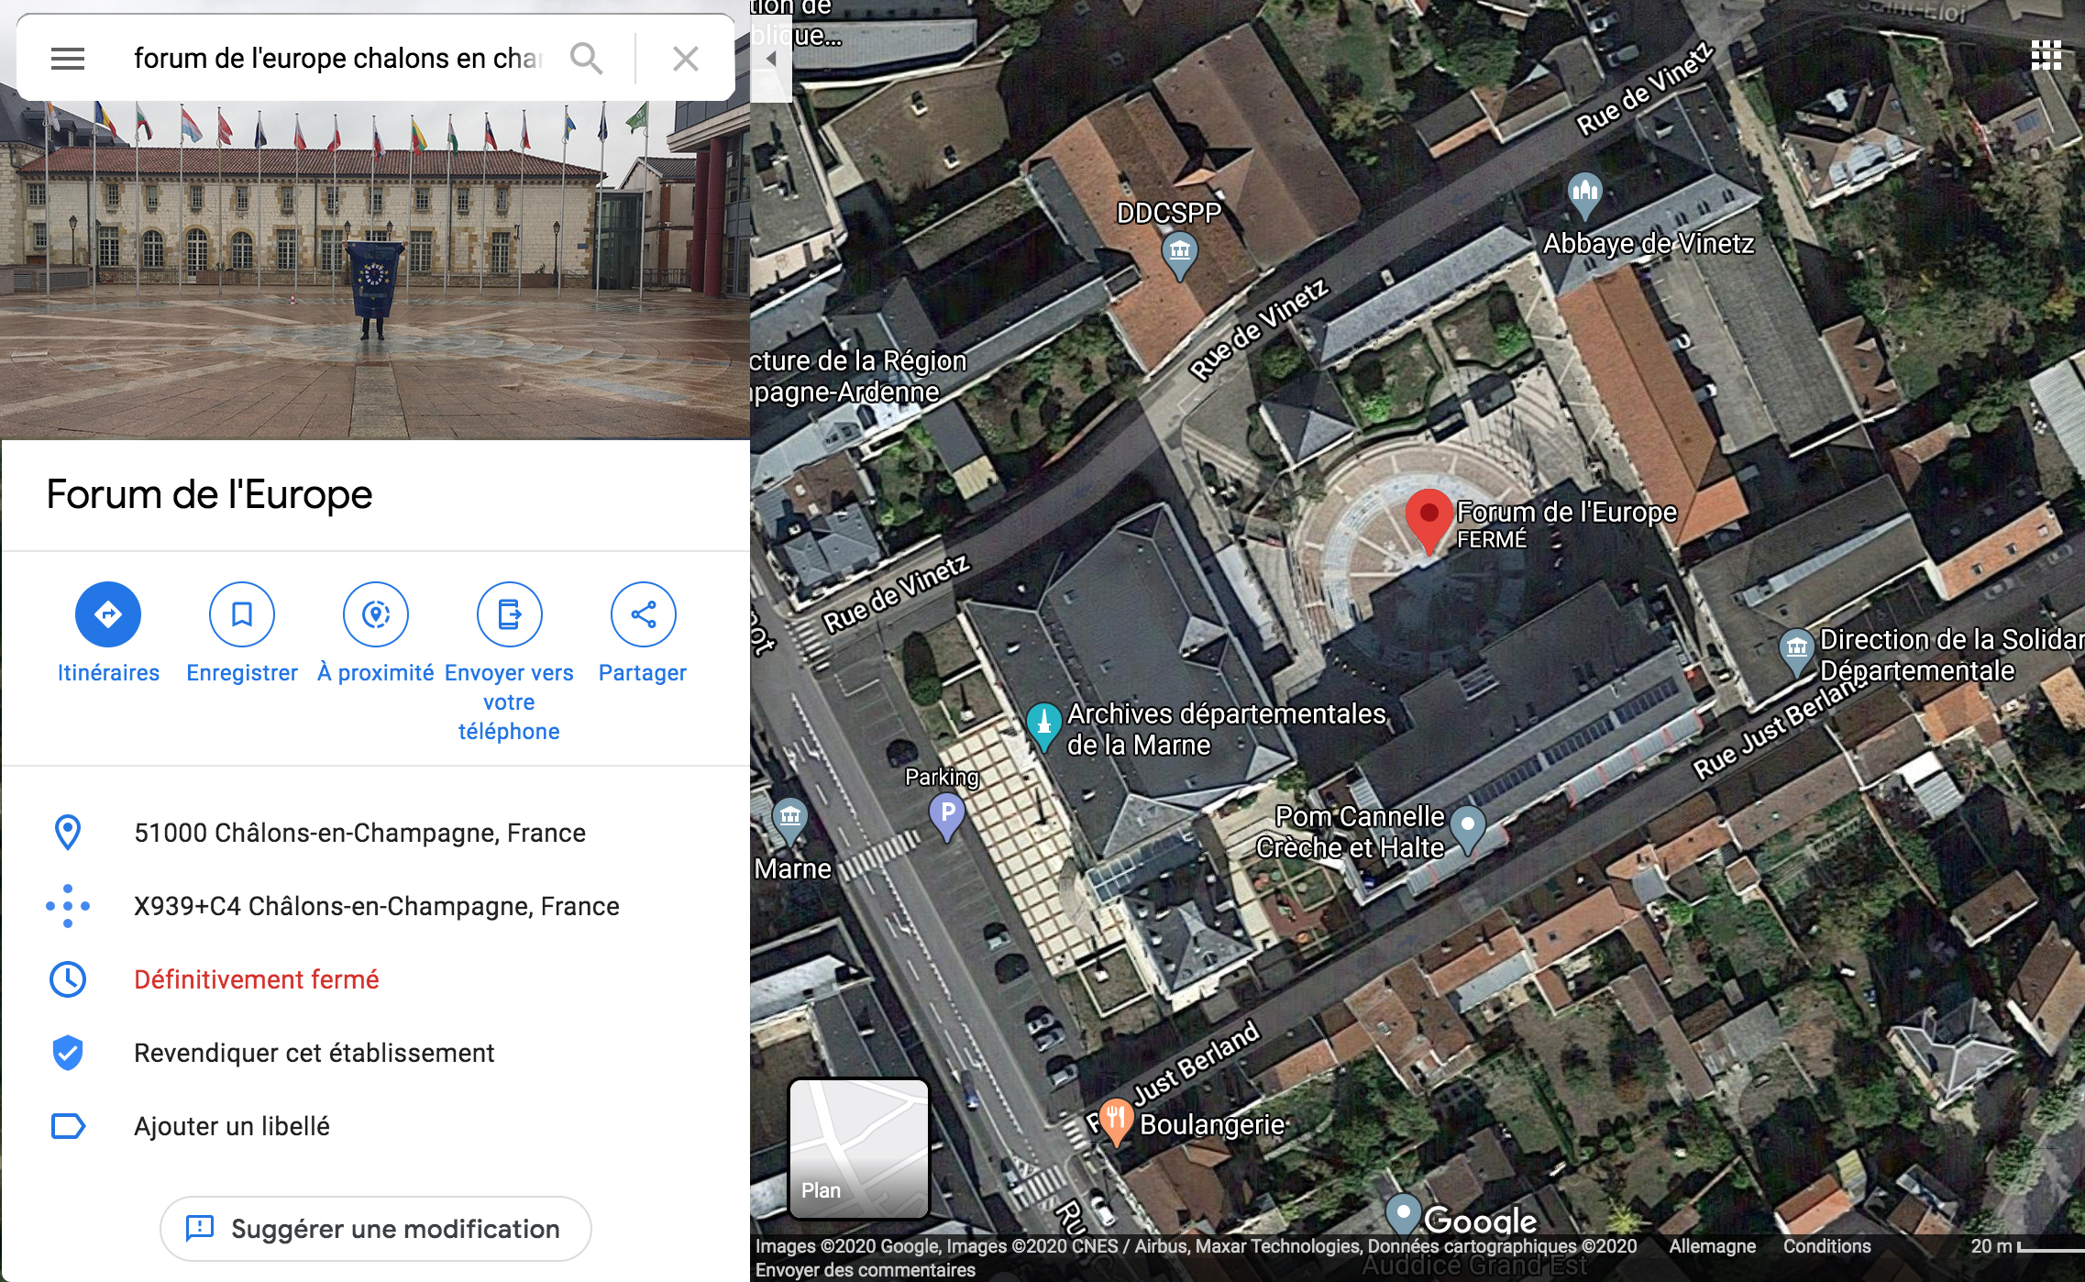The height and width of the screenshot is (1282, 2085).
Task: Clear the search with the X icon
Action: [x=686, y=59]
